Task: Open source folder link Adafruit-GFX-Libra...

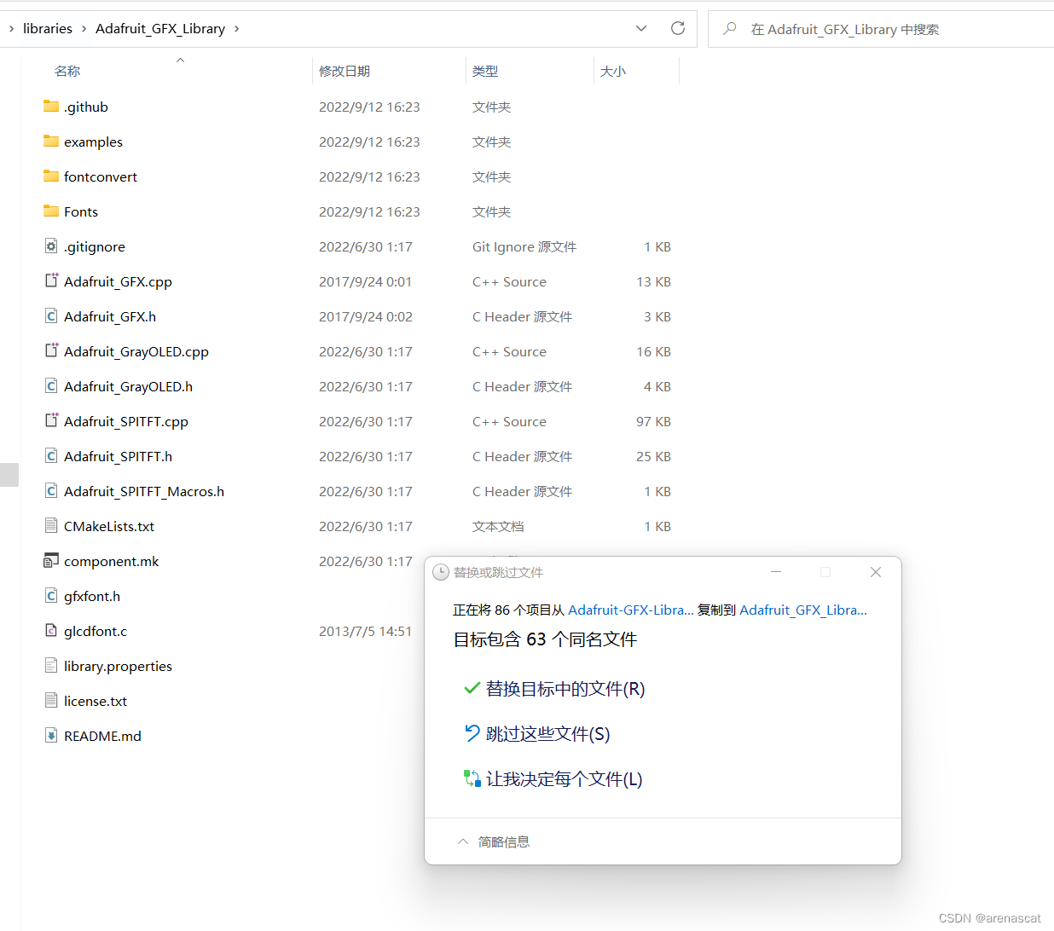Action: click(x=631, y=610)
